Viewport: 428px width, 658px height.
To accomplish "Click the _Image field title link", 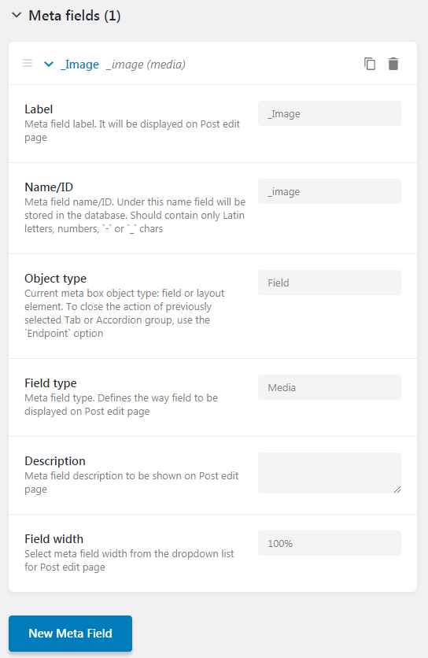I will (x=79, y=65).
